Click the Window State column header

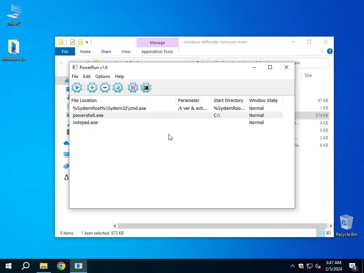coord(264,101)
